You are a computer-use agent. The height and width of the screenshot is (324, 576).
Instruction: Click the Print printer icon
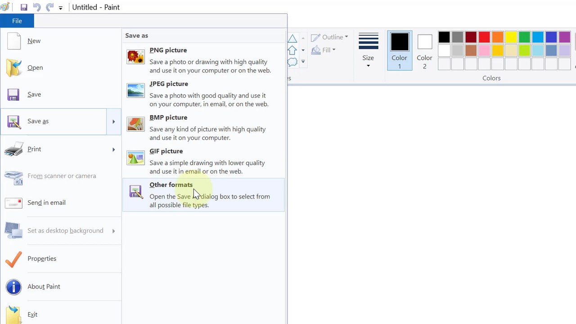13,149
